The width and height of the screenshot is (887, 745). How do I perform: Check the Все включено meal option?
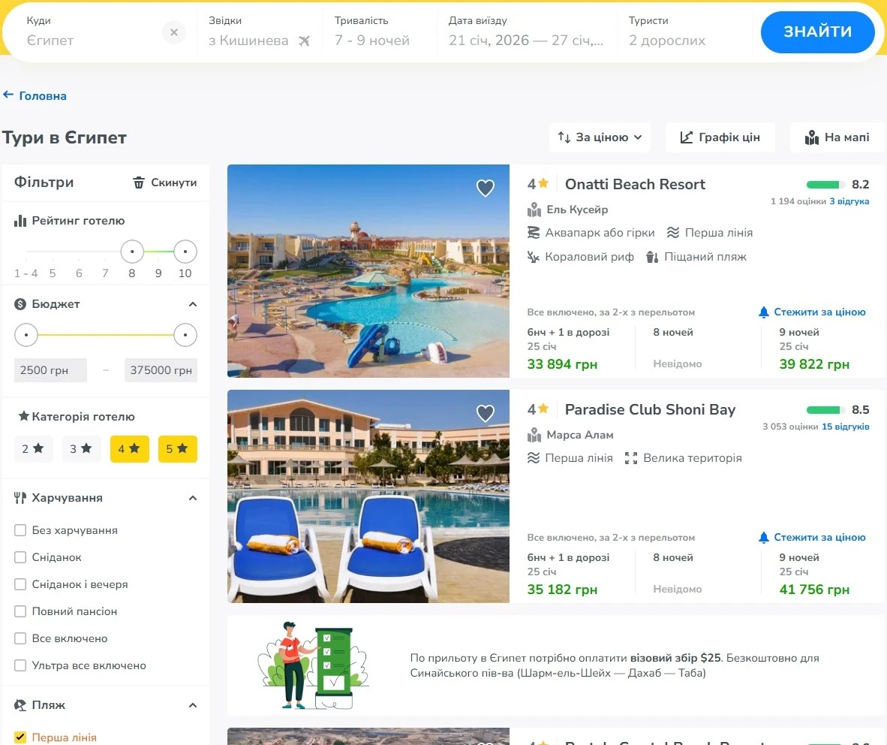[x=20, y=638]
